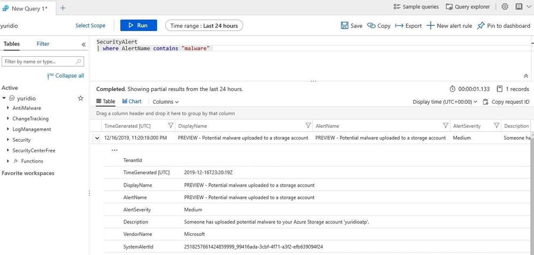
Task: Open Sample queries
Action: [416, 7]
